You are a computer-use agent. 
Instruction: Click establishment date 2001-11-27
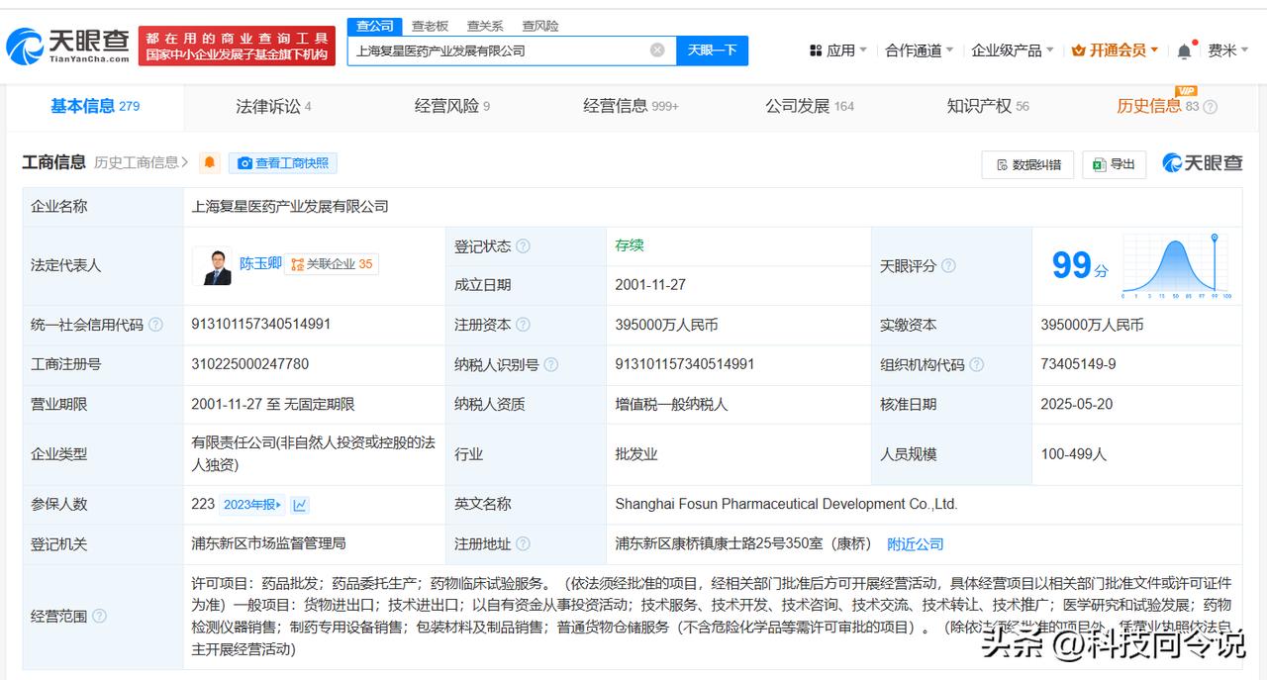point(650,285)
